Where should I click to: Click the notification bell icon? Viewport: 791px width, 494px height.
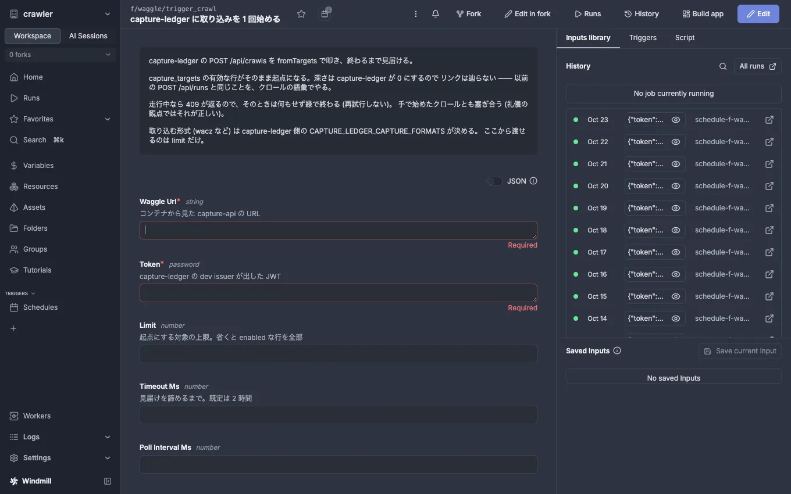(436, 14)
